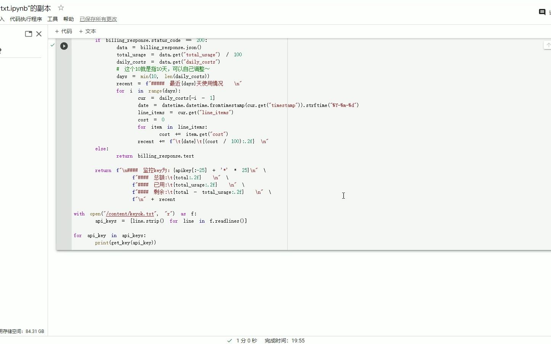
Task: Click the completion checkmark in the status bar
Action: [x=229, y=341]
